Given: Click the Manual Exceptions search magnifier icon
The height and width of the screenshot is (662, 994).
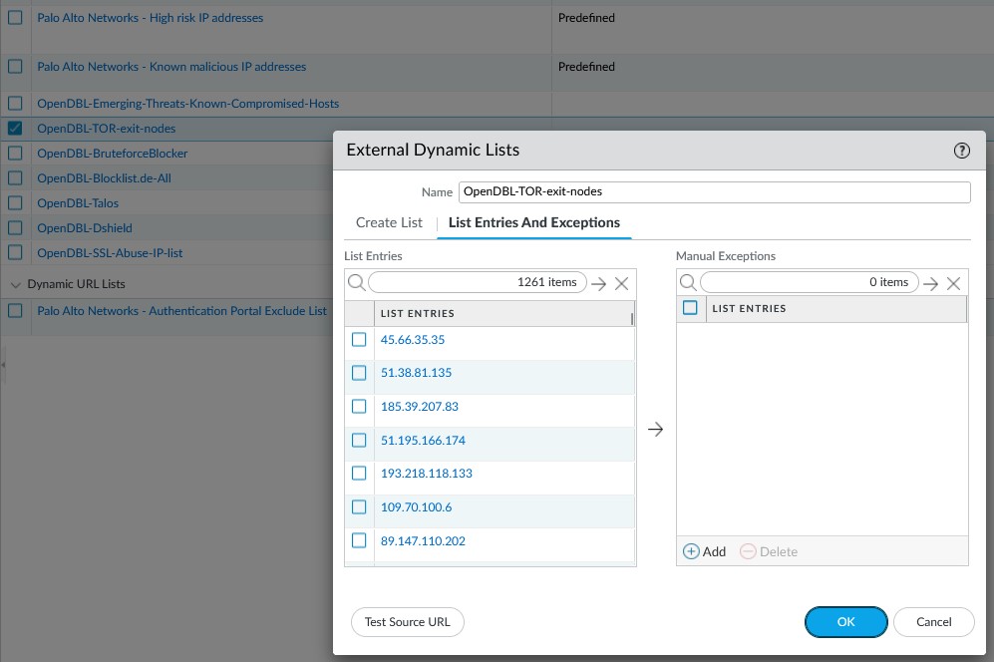Looking at the screenshot, I should point(688,282).
